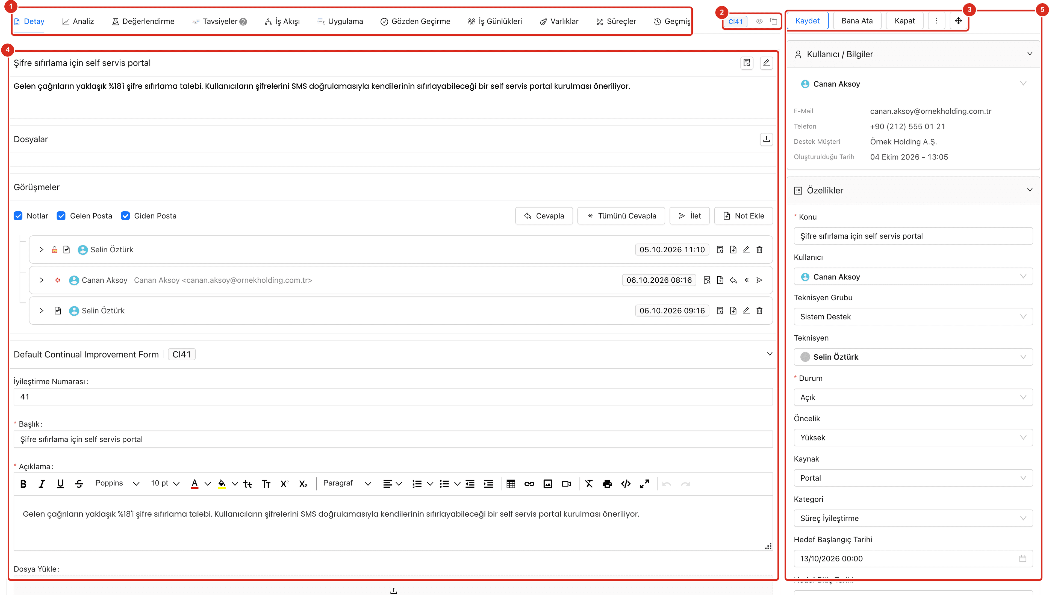The width and height of the screenshot is (1049, 595).
Task: Toggle strikethrough in the Açıklama editor
Action: tap(79, 484)
